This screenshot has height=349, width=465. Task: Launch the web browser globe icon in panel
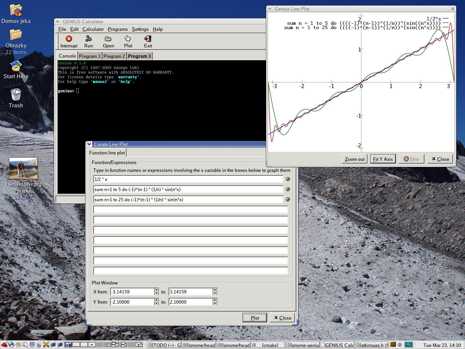point(11,345)
